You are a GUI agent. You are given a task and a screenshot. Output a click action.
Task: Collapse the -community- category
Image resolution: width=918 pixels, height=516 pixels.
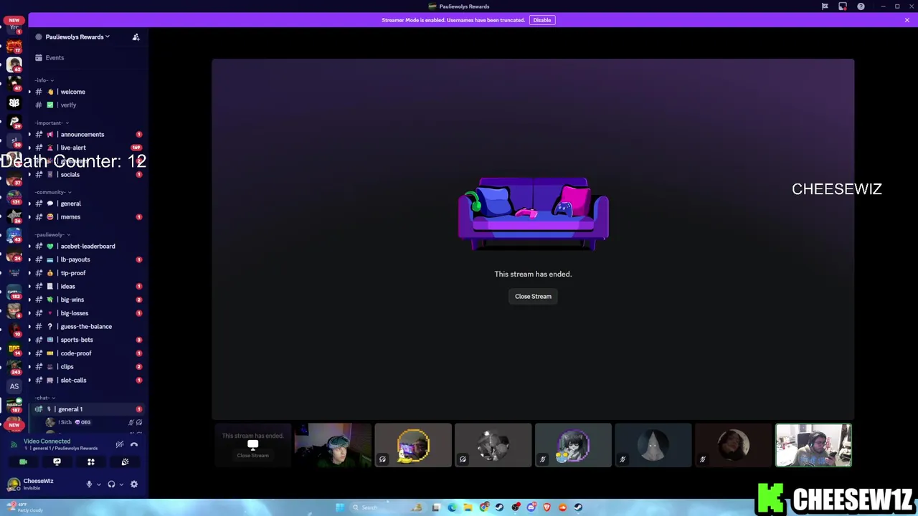53,192
